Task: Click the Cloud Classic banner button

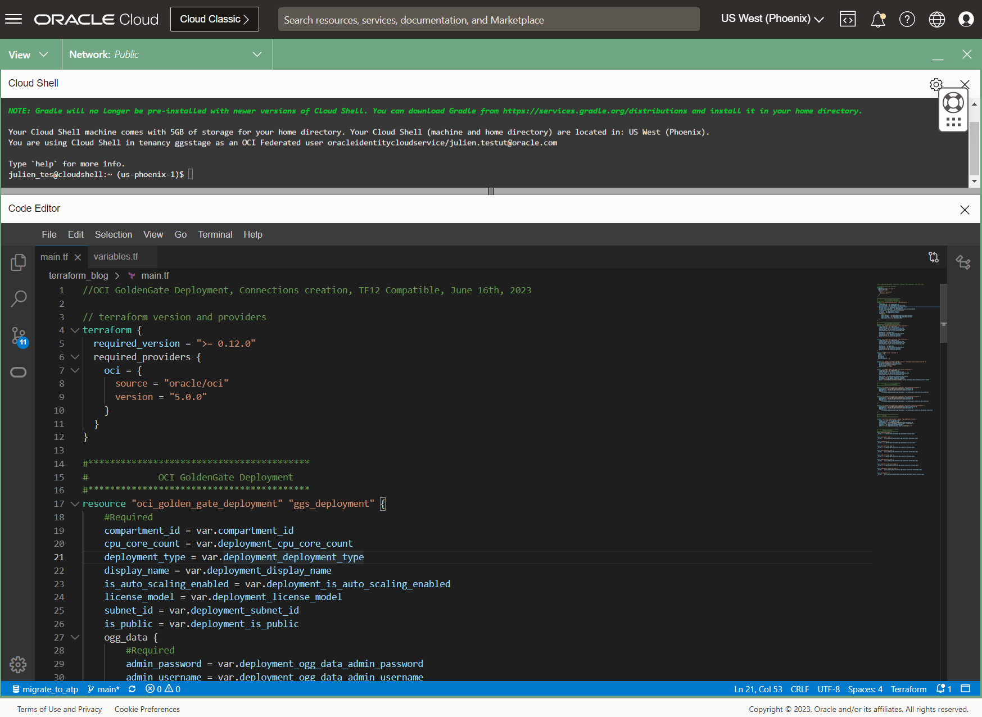Action: pos(214,19)
